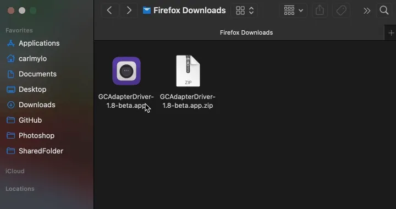This screenshot has height=209, width=396.
Task: Click the Locations section header
Action: pyautogui.click(x=20, y=189)
